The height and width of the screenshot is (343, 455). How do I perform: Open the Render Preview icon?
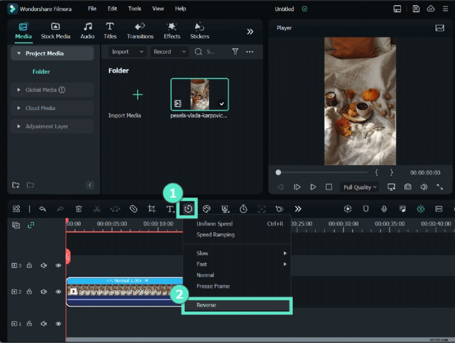[x=347, y=209]
